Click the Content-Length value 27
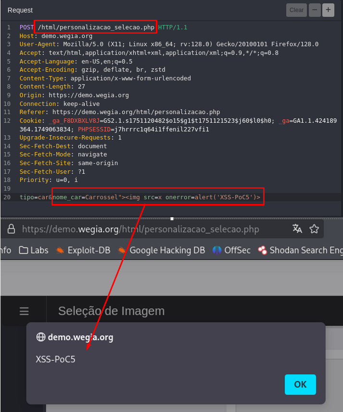The height and width of the screenshot is (412, 343). pos(81,87)
